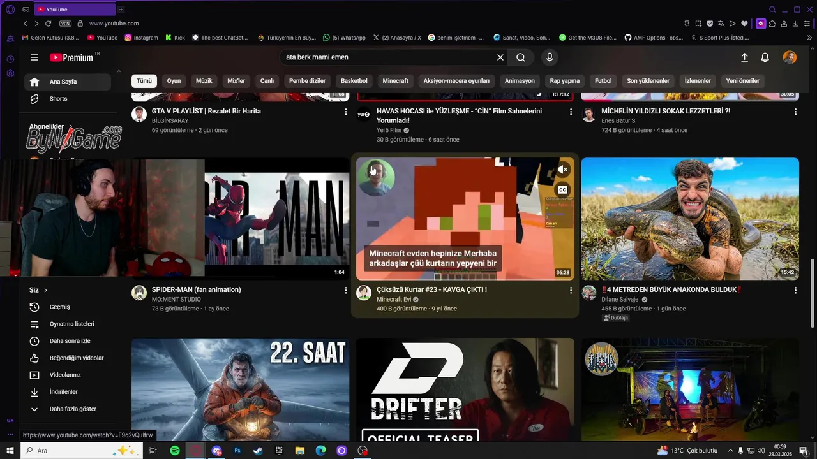Open Steam from the Windows taskbar
Viewport: 817px width, 459px height.
pyautogui.click(x=258, y=451)
